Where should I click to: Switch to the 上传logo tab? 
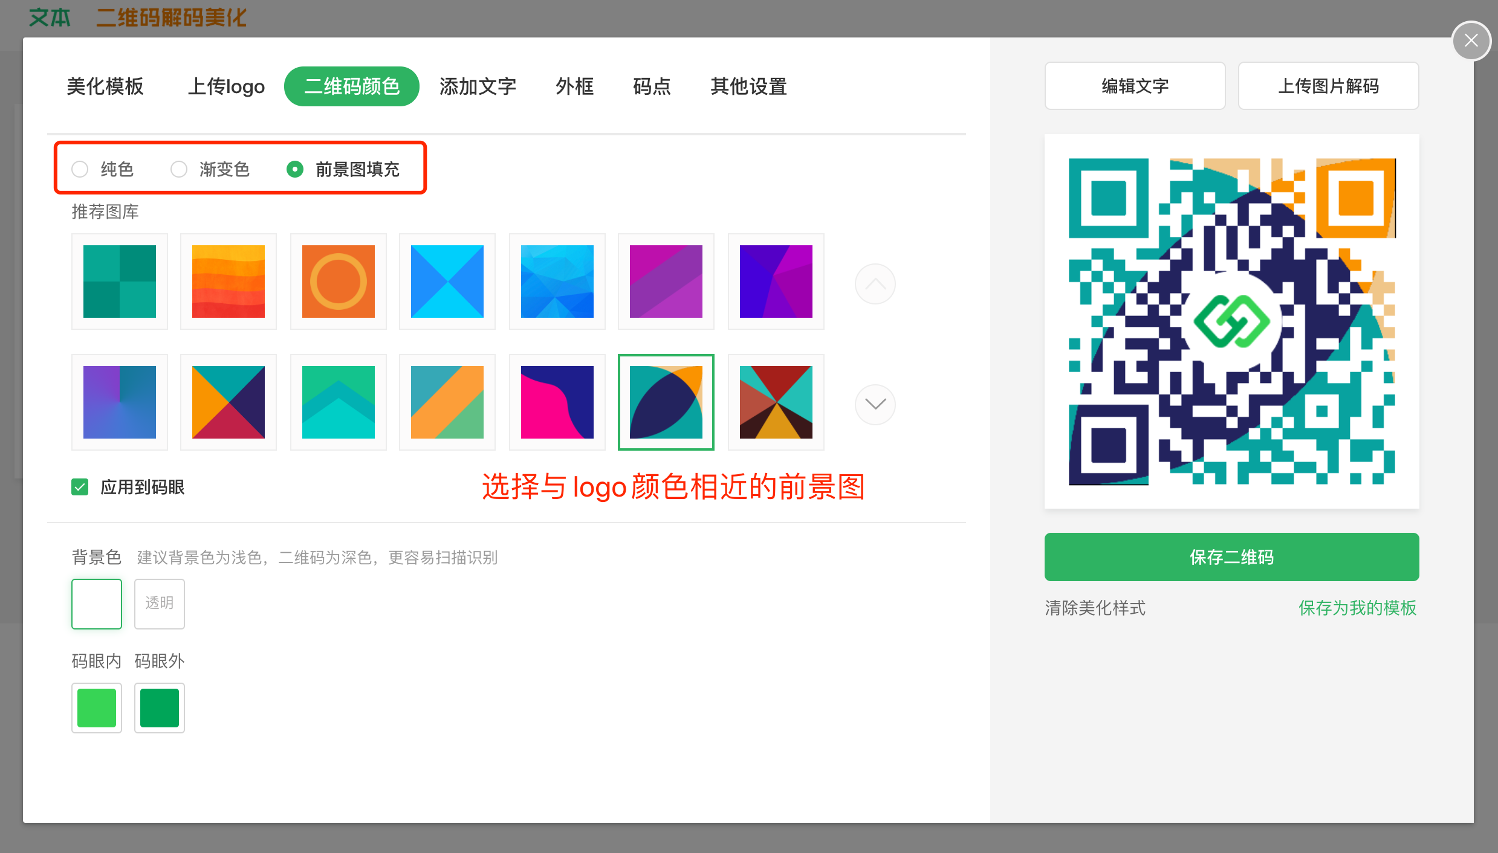coord(226,86)
